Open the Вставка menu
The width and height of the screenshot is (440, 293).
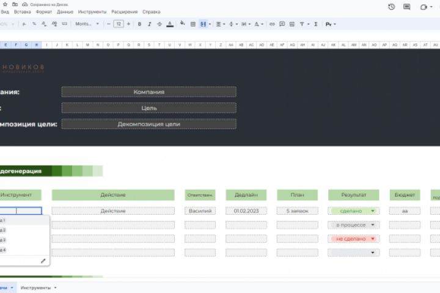[x=23, y=12]
